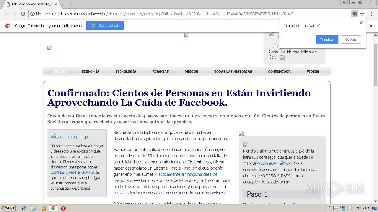This screenshot has height=212, width=378.
Task: Close the Translate this page popup
Action: [361, 23]
